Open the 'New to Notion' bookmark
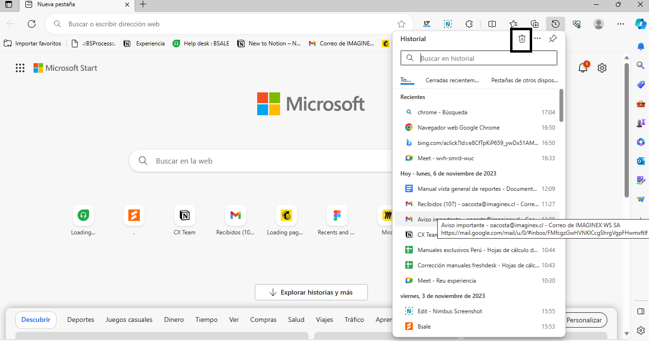649x341 pixels. click(x=269, y=44)
